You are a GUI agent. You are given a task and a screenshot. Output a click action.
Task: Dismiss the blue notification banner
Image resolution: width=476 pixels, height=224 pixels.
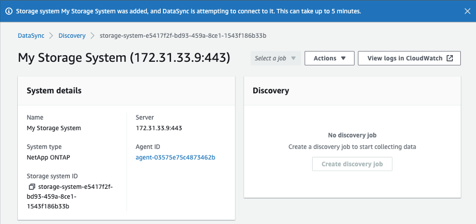pyautogui.click(x=467, y=11)
